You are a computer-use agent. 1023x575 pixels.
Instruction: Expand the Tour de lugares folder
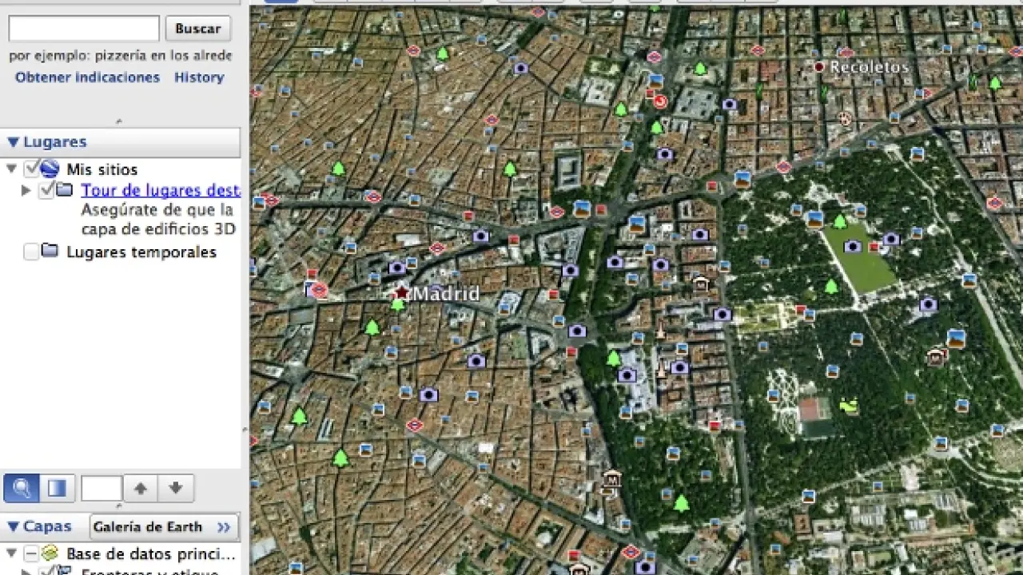point(26,190)
